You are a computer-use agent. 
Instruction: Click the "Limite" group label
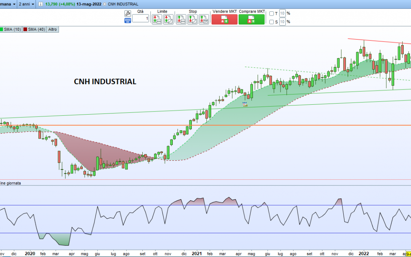click(x=162, y=11)
